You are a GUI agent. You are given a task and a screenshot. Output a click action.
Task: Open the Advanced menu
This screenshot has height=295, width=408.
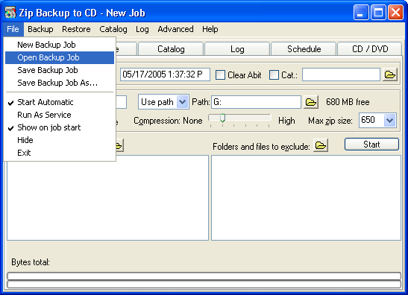point(175,29)
